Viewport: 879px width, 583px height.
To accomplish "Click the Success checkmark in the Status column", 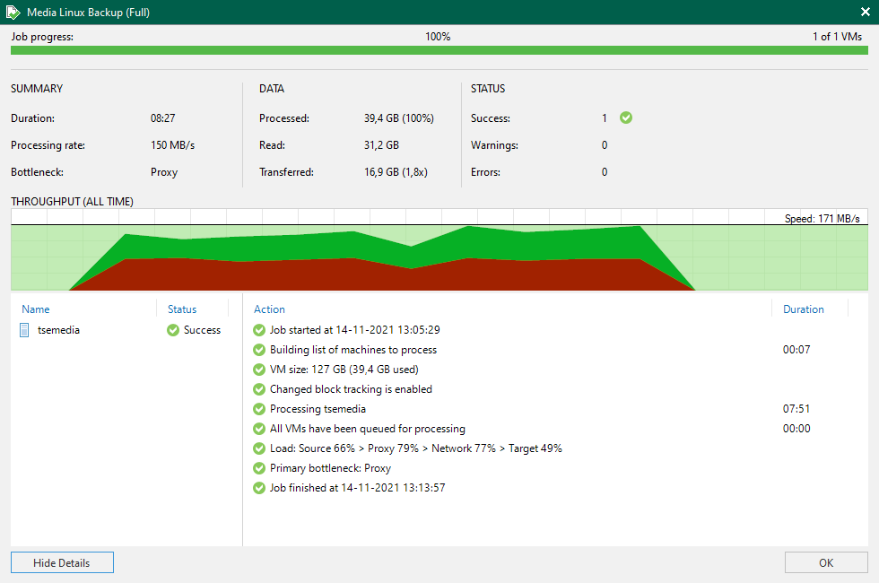I will [x=171, y=330].
